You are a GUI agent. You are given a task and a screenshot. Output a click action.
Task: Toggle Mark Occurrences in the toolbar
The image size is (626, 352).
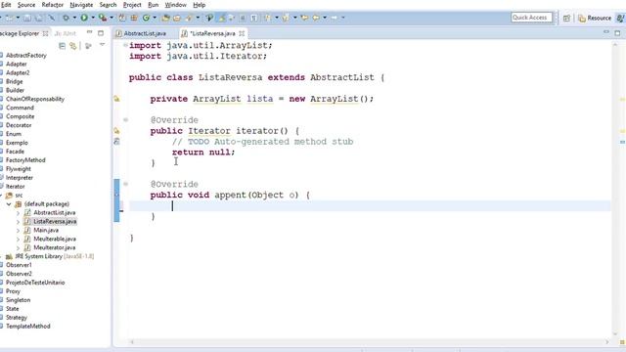click(222, 18)
